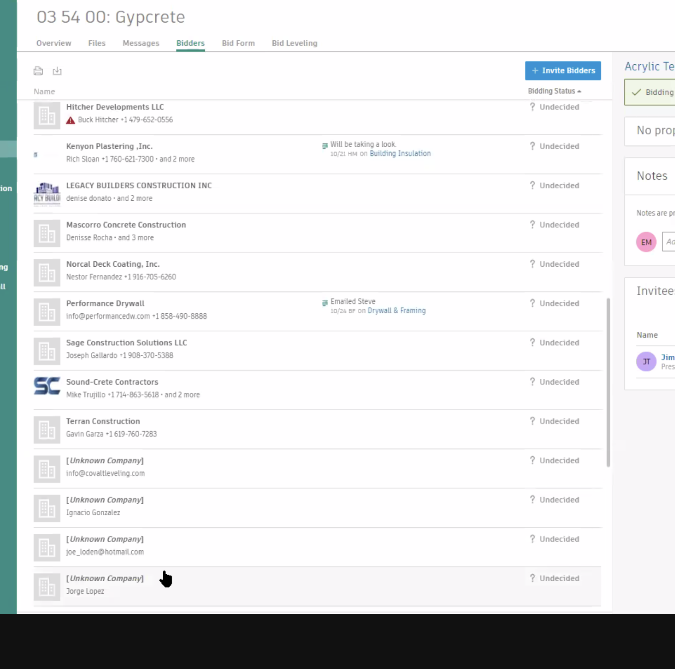Click the print bidders list icon
The image size is (675, 669).
coord(38,71)
